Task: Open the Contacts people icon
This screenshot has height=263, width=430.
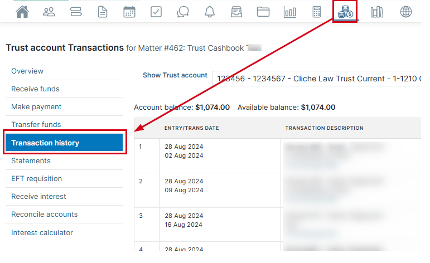Action: 49,12
